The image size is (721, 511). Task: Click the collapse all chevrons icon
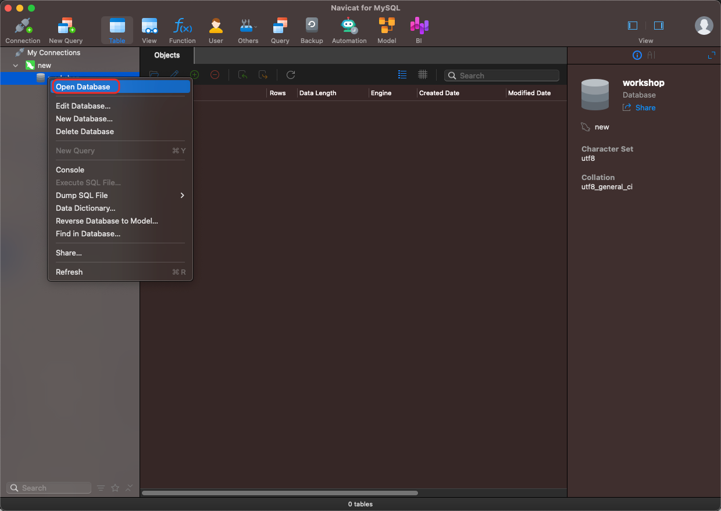click(129, 488)
